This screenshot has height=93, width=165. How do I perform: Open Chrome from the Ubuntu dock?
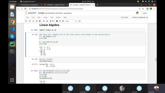point(12,22)
